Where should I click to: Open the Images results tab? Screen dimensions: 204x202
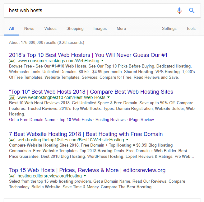100,29
